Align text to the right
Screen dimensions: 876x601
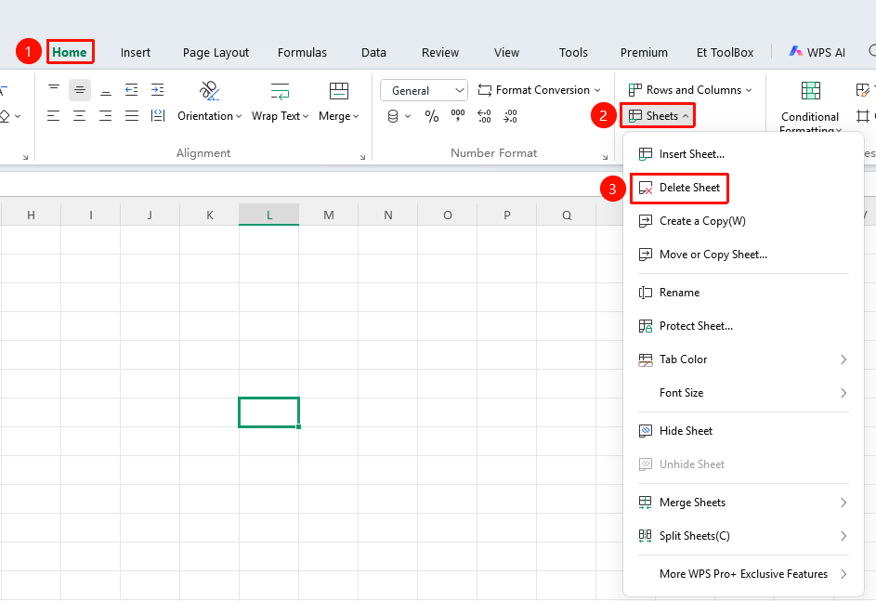[x=106, y=115]
